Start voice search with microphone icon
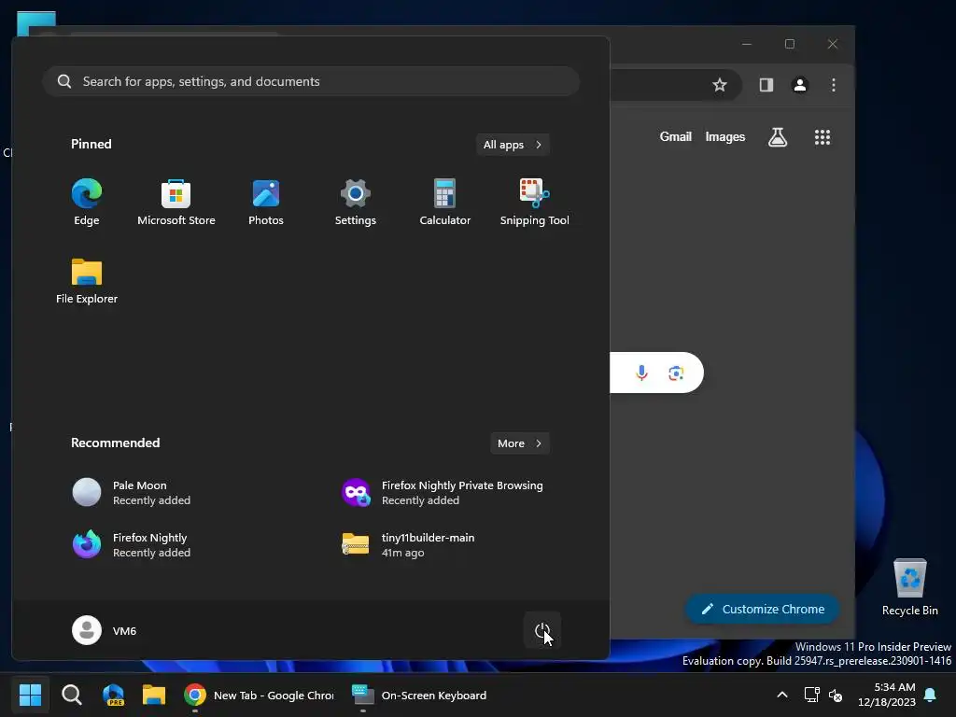The width and height of the screenshot is (956, 717). 641,373
